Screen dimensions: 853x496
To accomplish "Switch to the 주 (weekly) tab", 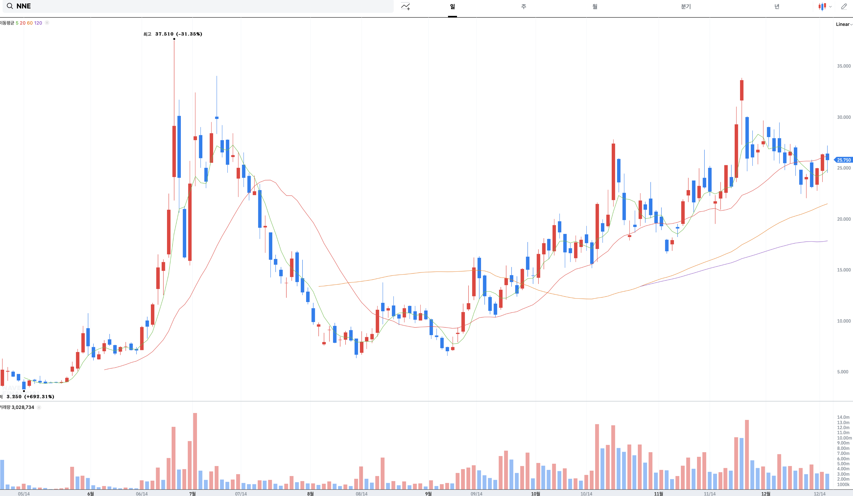I will pos(523,7).
